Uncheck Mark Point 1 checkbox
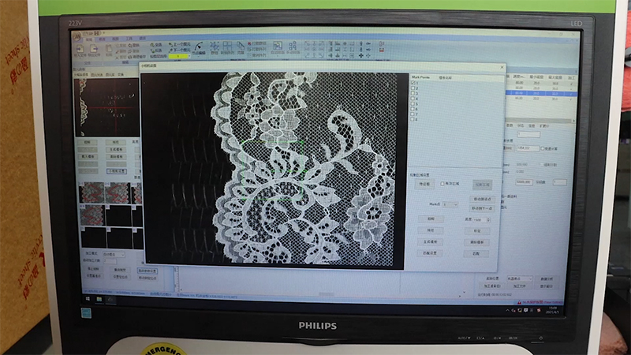Image resolution: width=631 pixels, height=355 pixels. 413,83
